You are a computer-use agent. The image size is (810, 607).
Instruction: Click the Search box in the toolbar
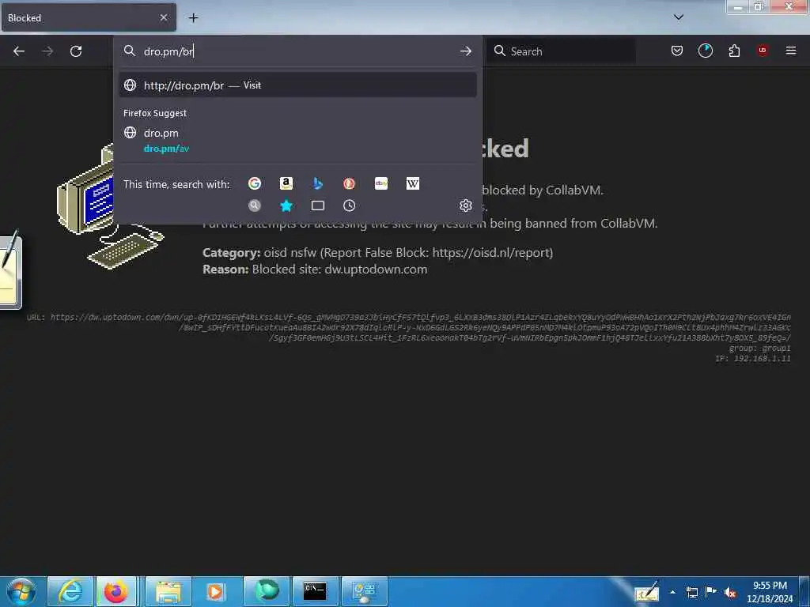coord(561,51)
